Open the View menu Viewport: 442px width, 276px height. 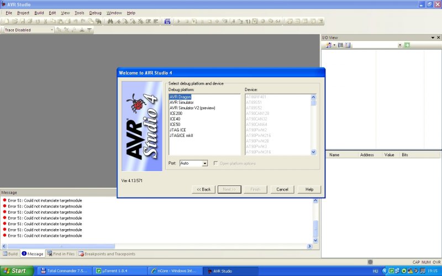point(65,13)
